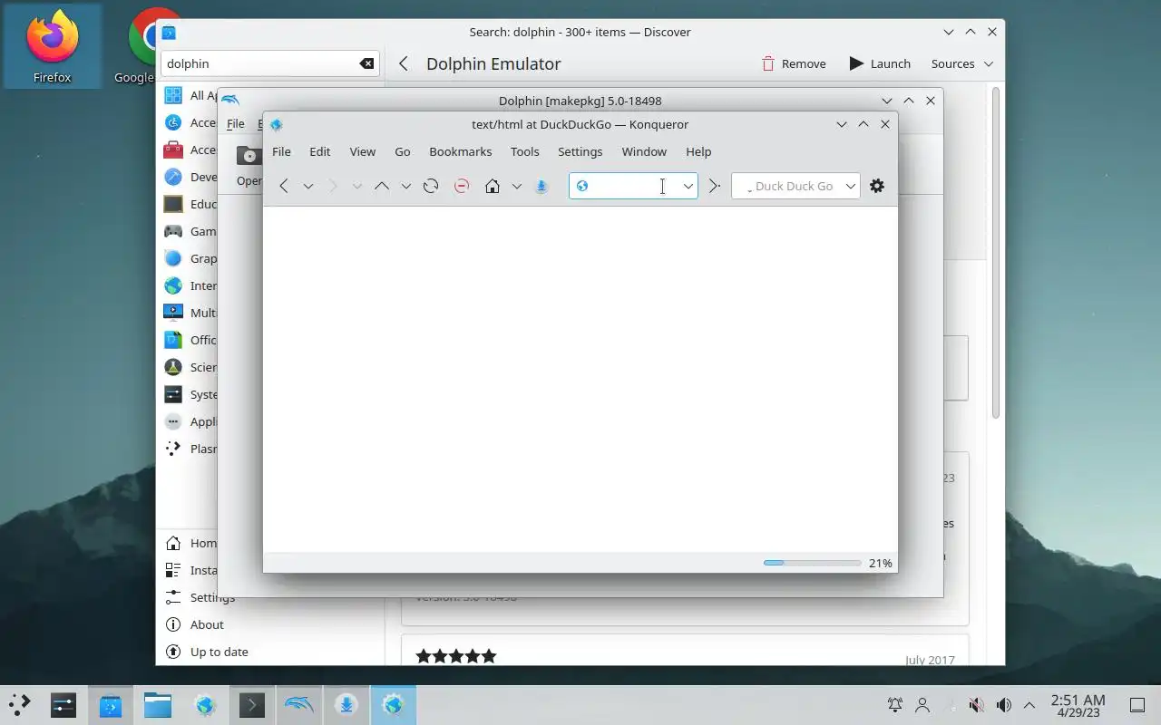Click the Discover page vertical scrollbar
Viewport: 1161px width, 725px height.
tap(995, 254)
